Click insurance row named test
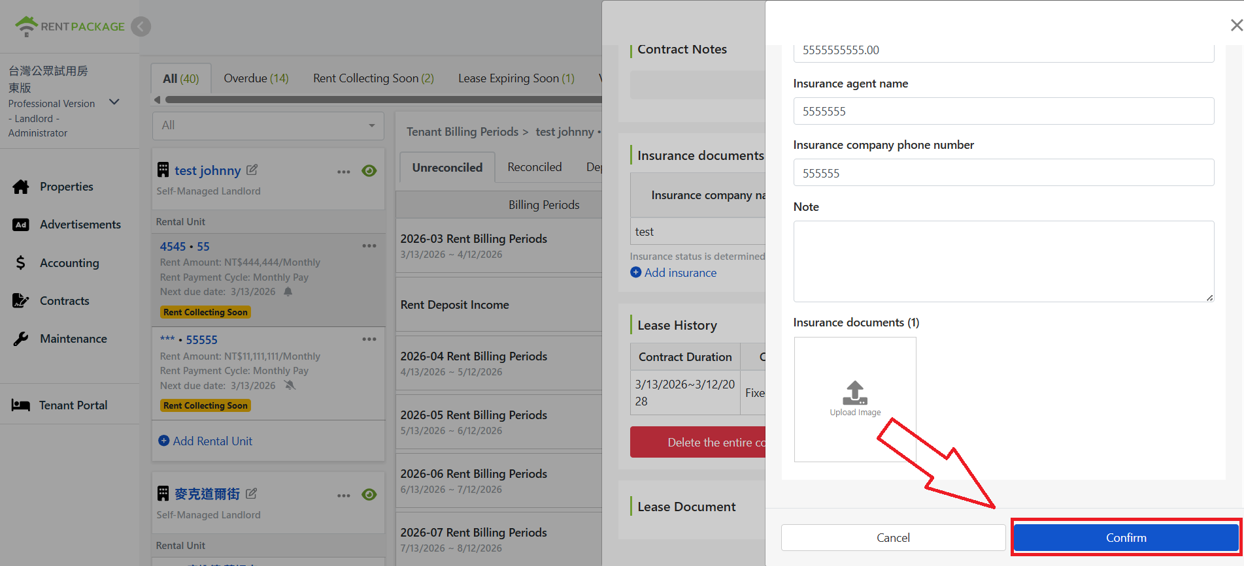 [x=698, y=232]
